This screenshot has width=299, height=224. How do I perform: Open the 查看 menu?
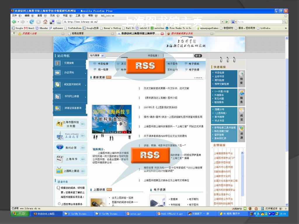tap(42, 16)
